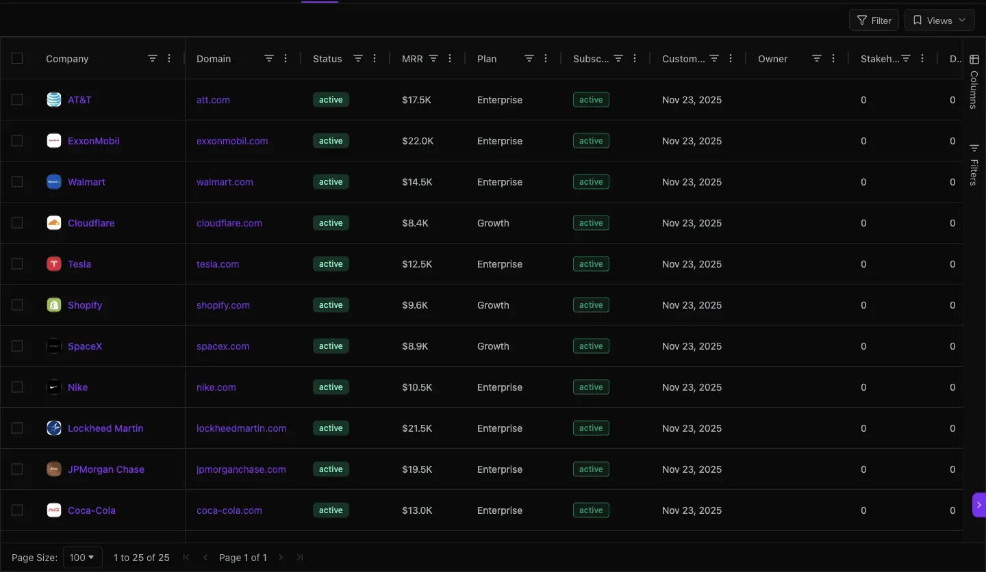This screenshot has width=986, height=572.
Task: Go to the previous page arrow
Action: point(205,558)
